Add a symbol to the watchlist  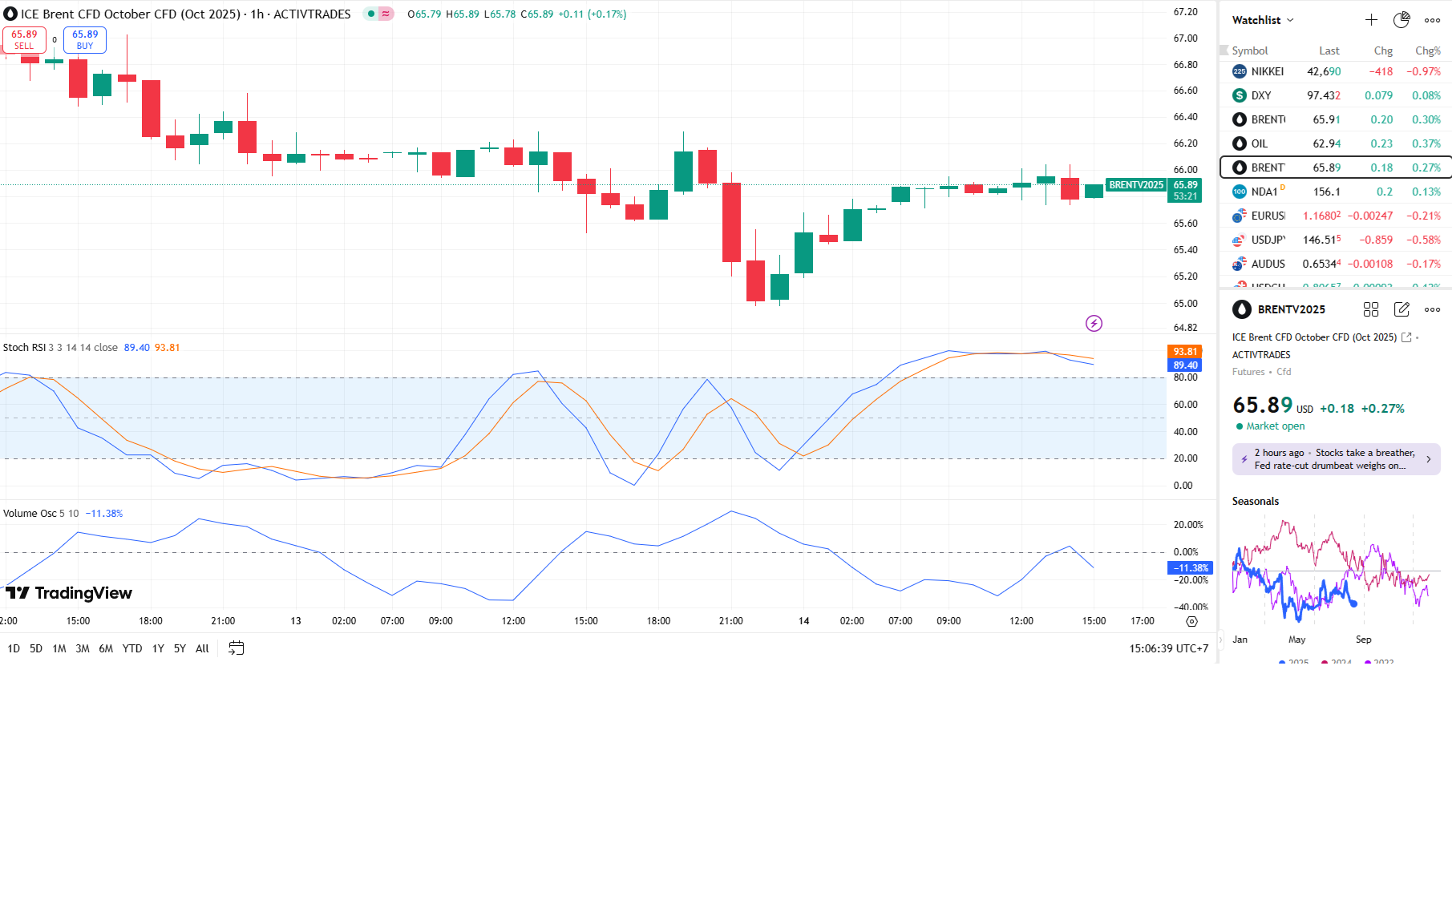click(x=1371, y=20)
